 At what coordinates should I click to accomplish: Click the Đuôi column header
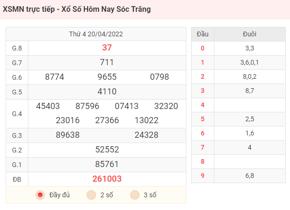(x=250, y=34)
